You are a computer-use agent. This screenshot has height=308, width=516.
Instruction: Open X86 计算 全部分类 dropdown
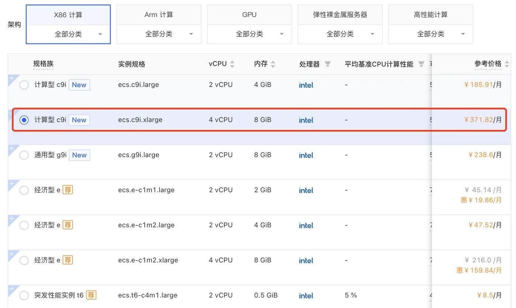68,34
